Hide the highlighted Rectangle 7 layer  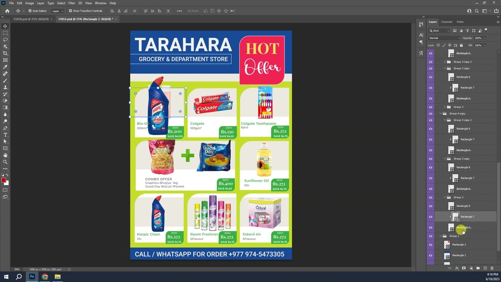(x=431, y=217)
